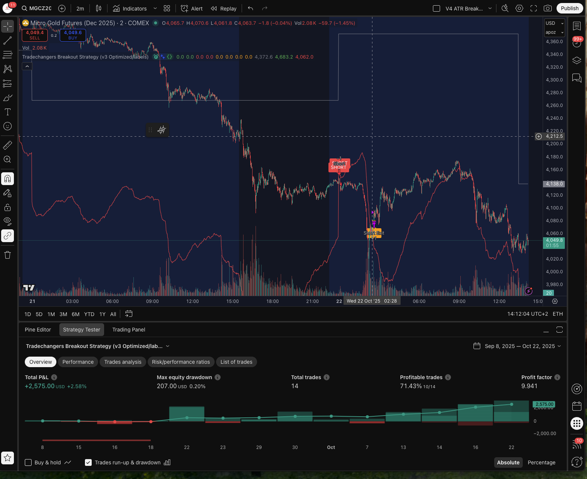Image resolution: width=587 pixels, height=479 pixels.
Task: Open the Watchlist panel icon
Action: coord(577,26)
